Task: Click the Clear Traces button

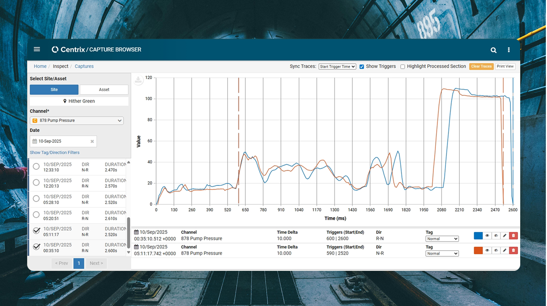Action: pyautogui.click(x=481, y=66)
